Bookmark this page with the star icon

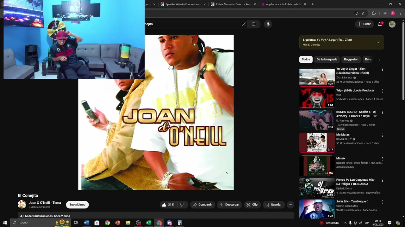pyautogui.click(x=363, y=13)
